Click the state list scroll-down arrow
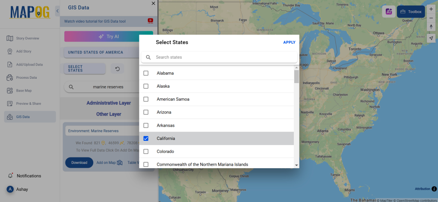This screenshot has width=438, height=202. [296, 165]
